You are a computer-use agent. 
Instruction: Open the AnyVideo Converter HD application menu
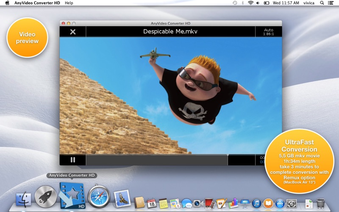[x=37, y=3]
